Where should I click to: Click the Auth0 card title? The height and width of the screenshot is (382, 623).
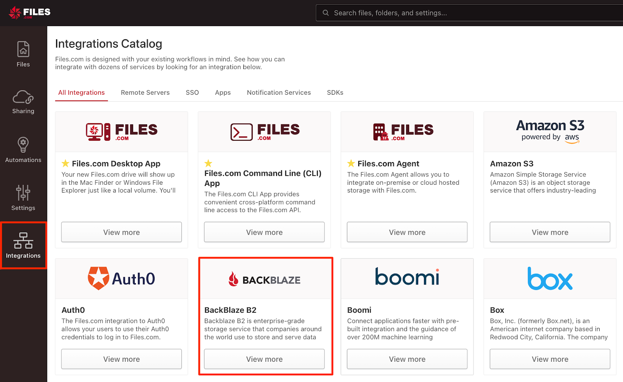[x=73, y=310]
